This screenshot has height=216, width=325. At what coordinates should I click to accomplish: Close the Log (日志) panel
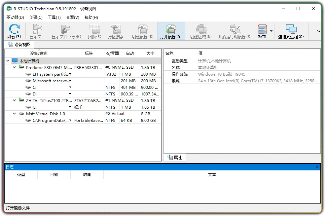(317, 167)
